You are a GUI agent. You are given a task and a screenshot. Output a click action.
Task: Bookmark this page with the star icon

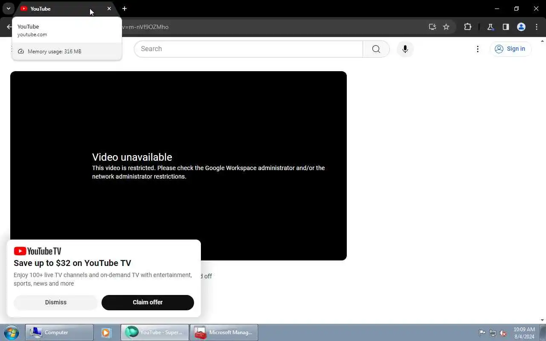446,27
